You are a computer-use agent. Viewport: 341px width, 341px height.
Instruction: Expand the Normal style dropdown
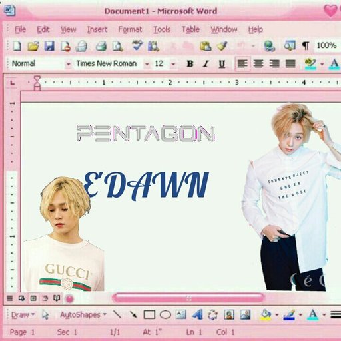coord(68,64)
